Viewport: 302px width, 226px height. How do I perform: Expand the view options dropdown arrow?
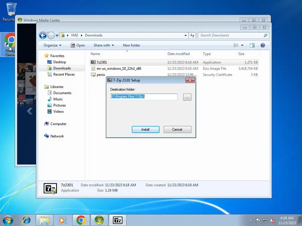pyautogui.click(x=242, y=45)
